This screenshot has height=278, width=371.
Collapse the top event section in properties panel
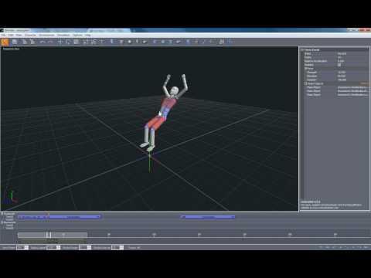pyautogui.click(x=302, y=50)
